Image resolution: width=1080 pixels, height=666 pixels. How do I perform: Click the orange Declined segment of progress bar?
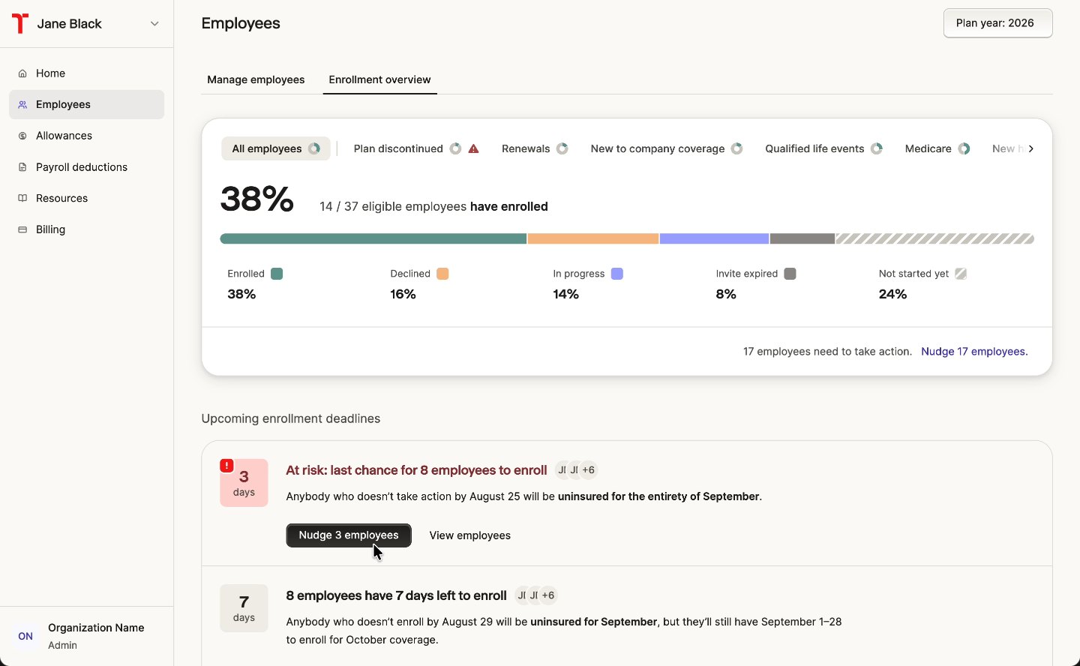[x=593, y=238]
